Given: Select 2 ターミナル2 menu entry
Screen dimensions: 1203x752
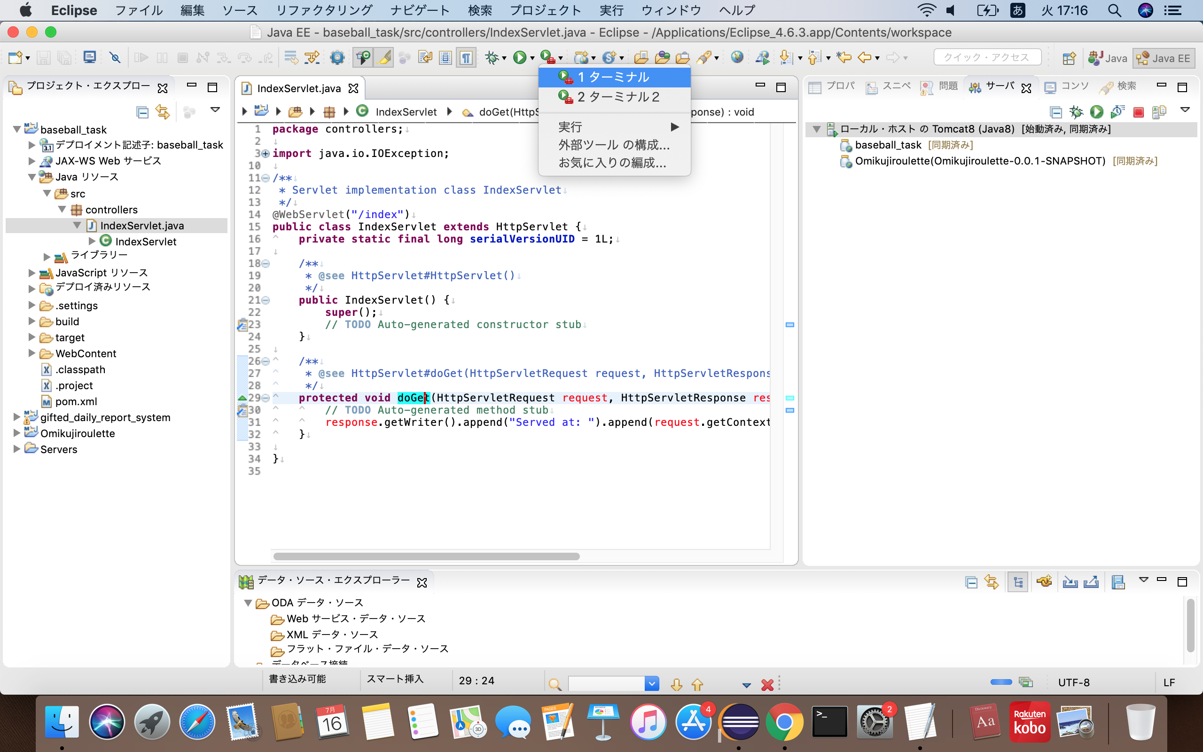Looking at the screenshot, I should tap(615, 97).
